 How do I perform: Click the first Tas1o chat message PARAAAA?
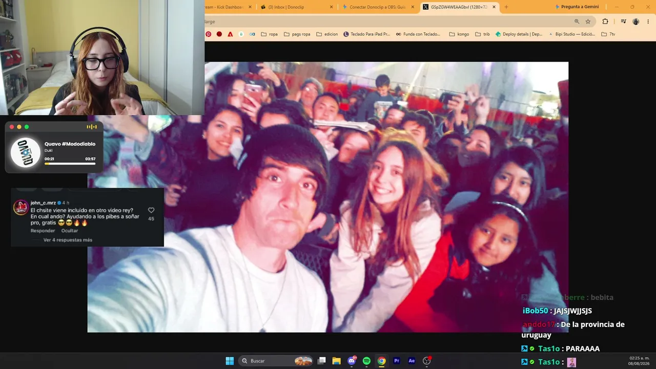583,348
